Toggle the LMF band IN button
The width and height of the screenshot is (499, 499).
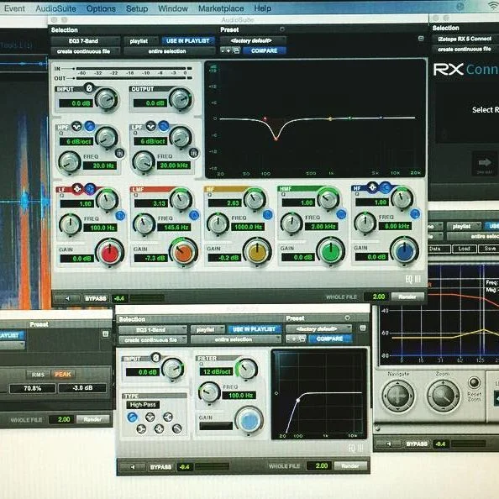pos(194,215)
